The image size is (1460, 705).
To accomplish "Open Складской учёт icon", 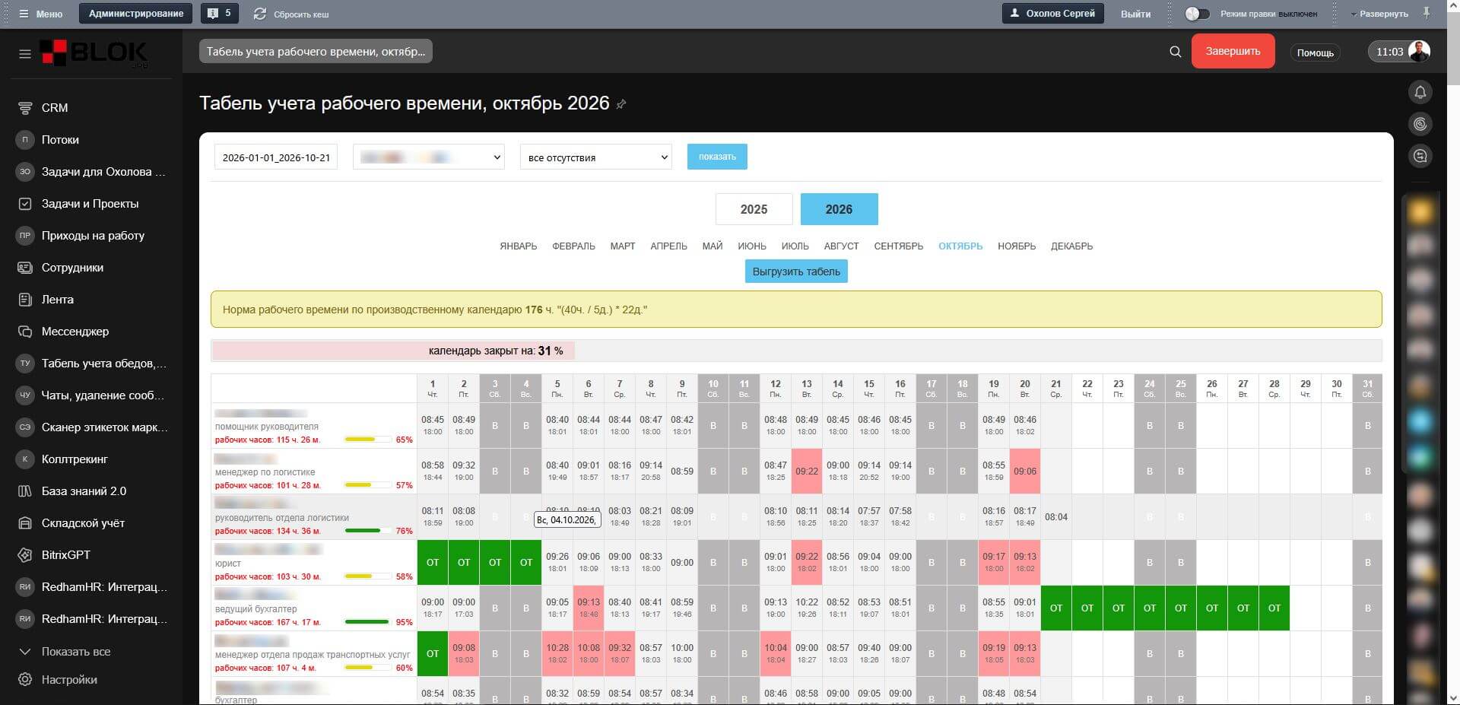I will (x=25, y=523).
